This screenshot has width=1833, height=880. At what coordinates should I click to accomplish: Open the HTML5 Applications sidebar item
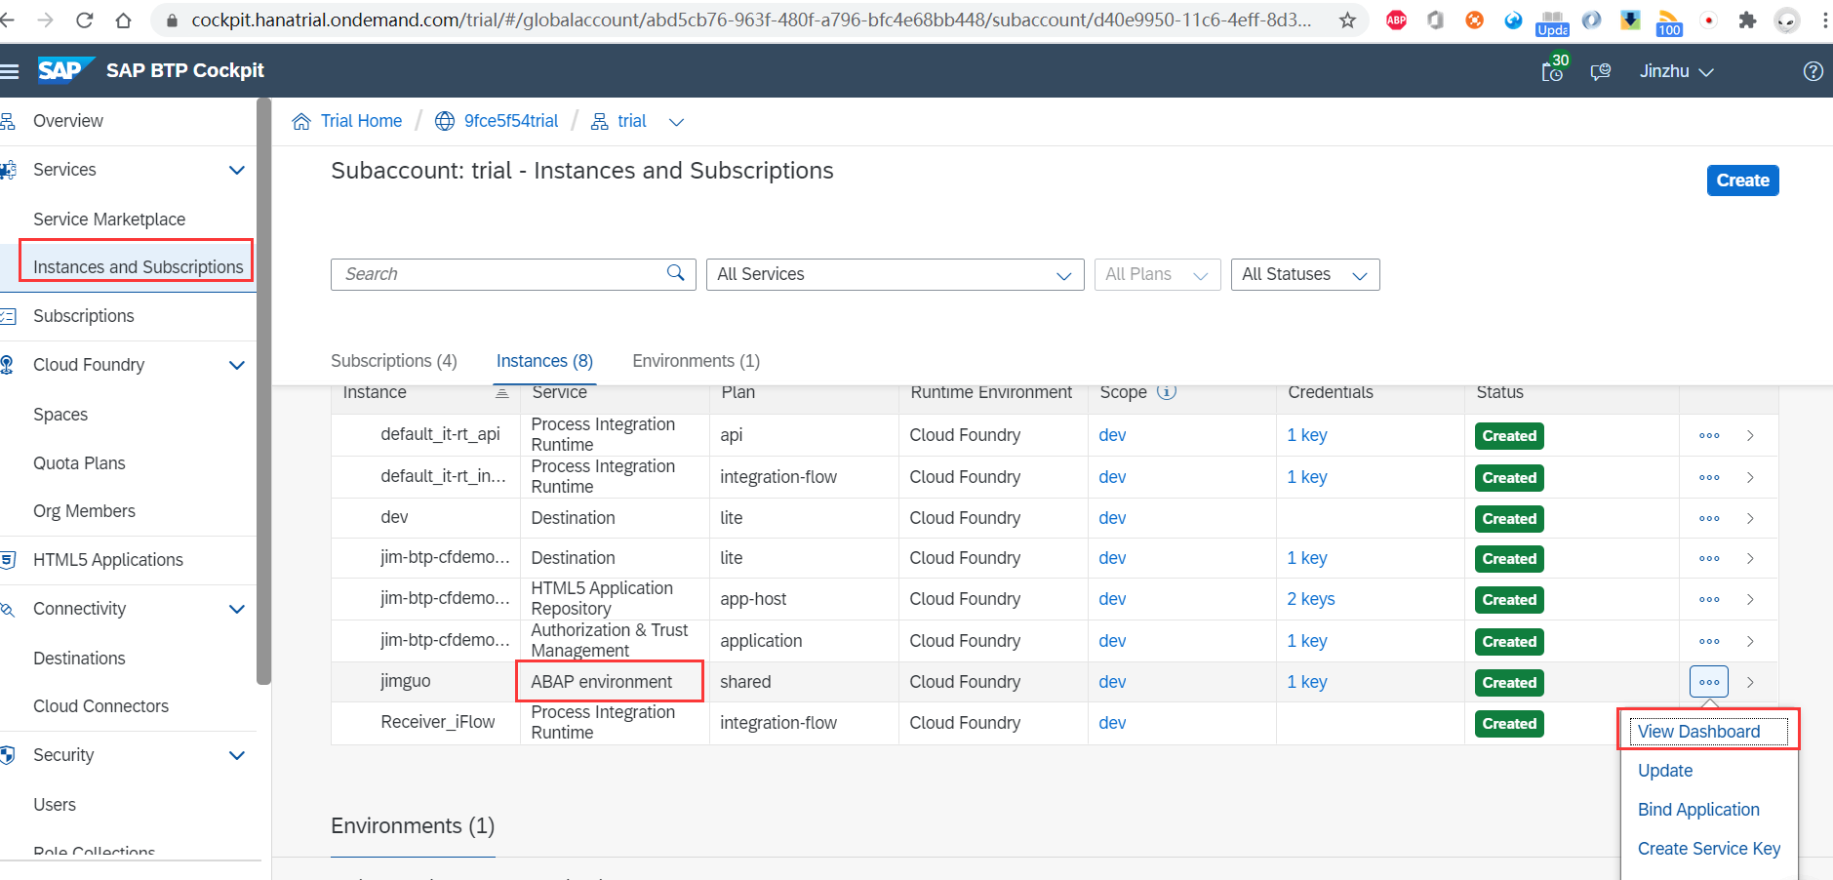pyautogui.click(x=107, y=559)
